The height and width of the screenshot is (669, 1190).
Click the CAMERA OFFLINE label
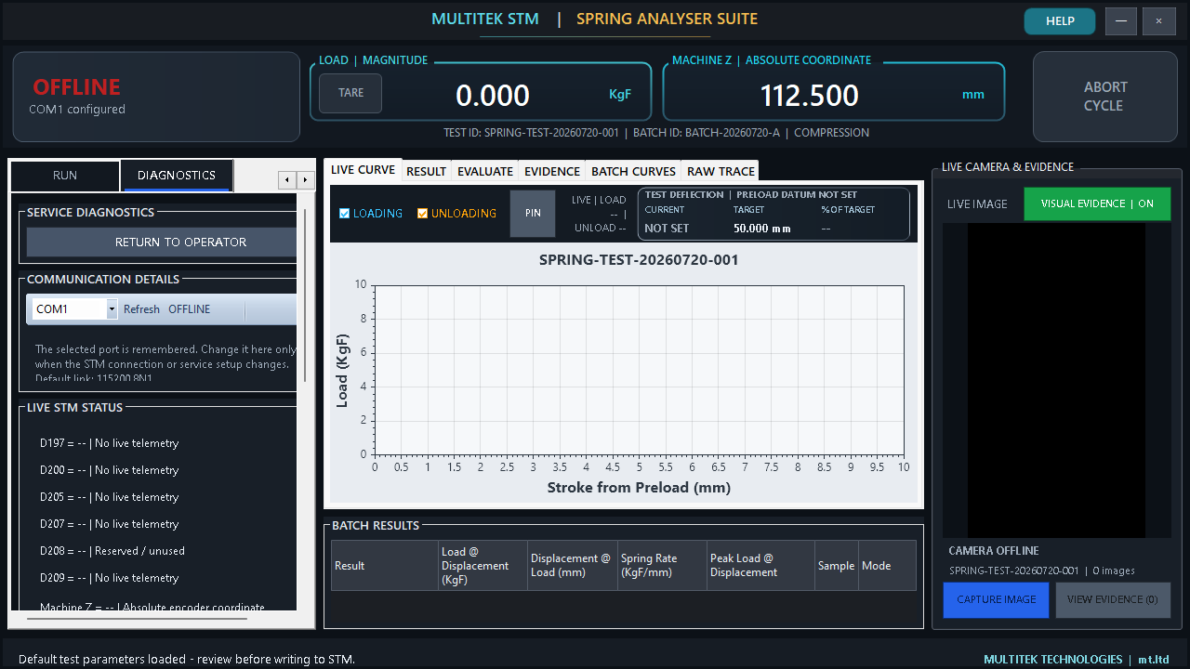coord(994,551)
